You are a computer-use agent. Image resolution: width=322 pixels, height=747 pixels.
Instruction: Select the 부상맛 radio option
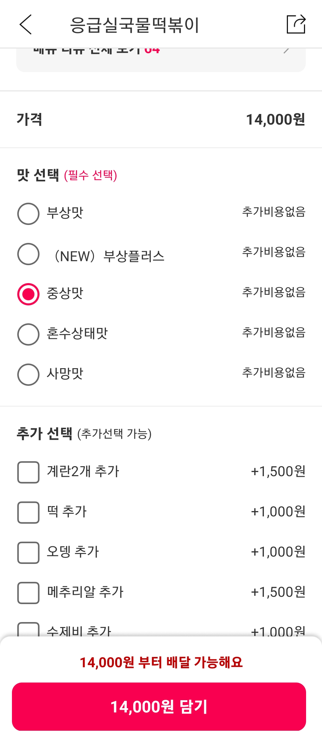(x=28, y=214)
